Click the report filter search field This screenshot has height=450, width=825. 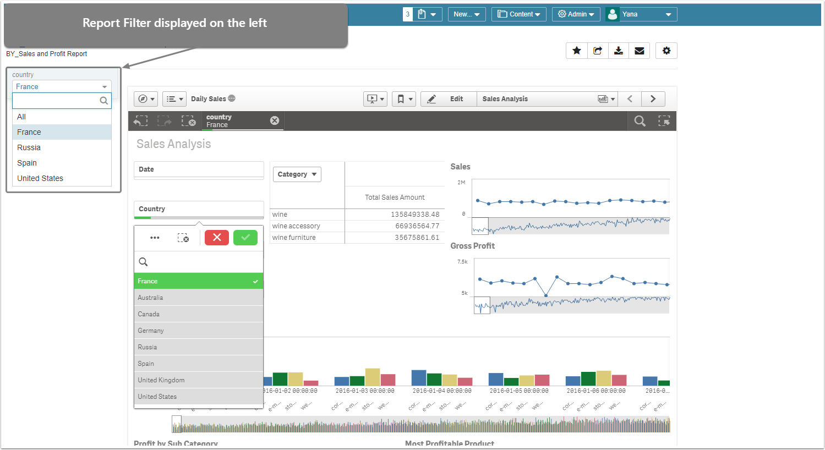click(56, 101)
